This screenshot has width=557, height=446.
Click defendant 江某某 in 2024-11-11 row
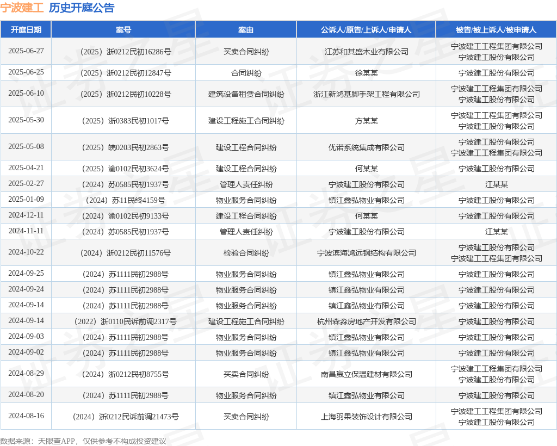(496, 232)
